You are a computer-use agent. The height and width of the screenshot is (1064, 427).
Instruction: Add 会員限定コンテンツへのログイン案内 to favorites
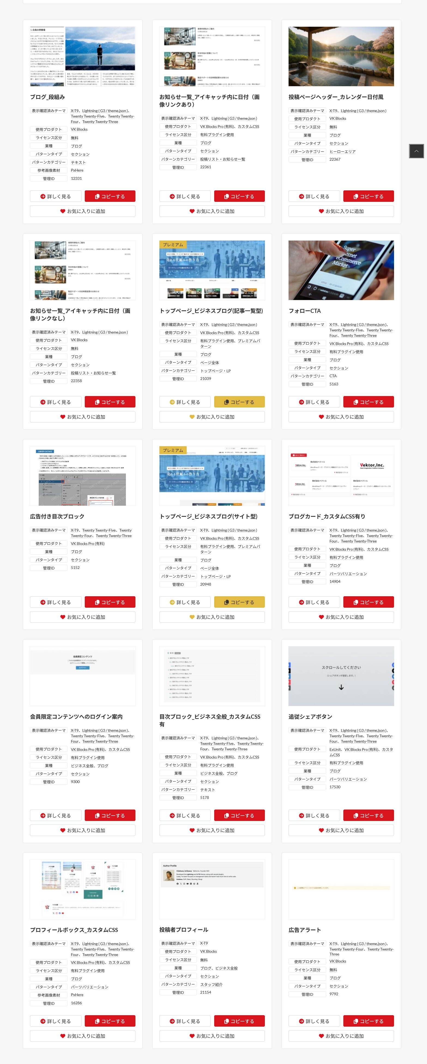click(83, 830)
